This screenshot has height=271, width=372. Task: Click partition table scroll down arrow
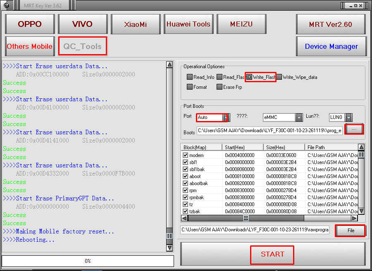pos(361,211)
